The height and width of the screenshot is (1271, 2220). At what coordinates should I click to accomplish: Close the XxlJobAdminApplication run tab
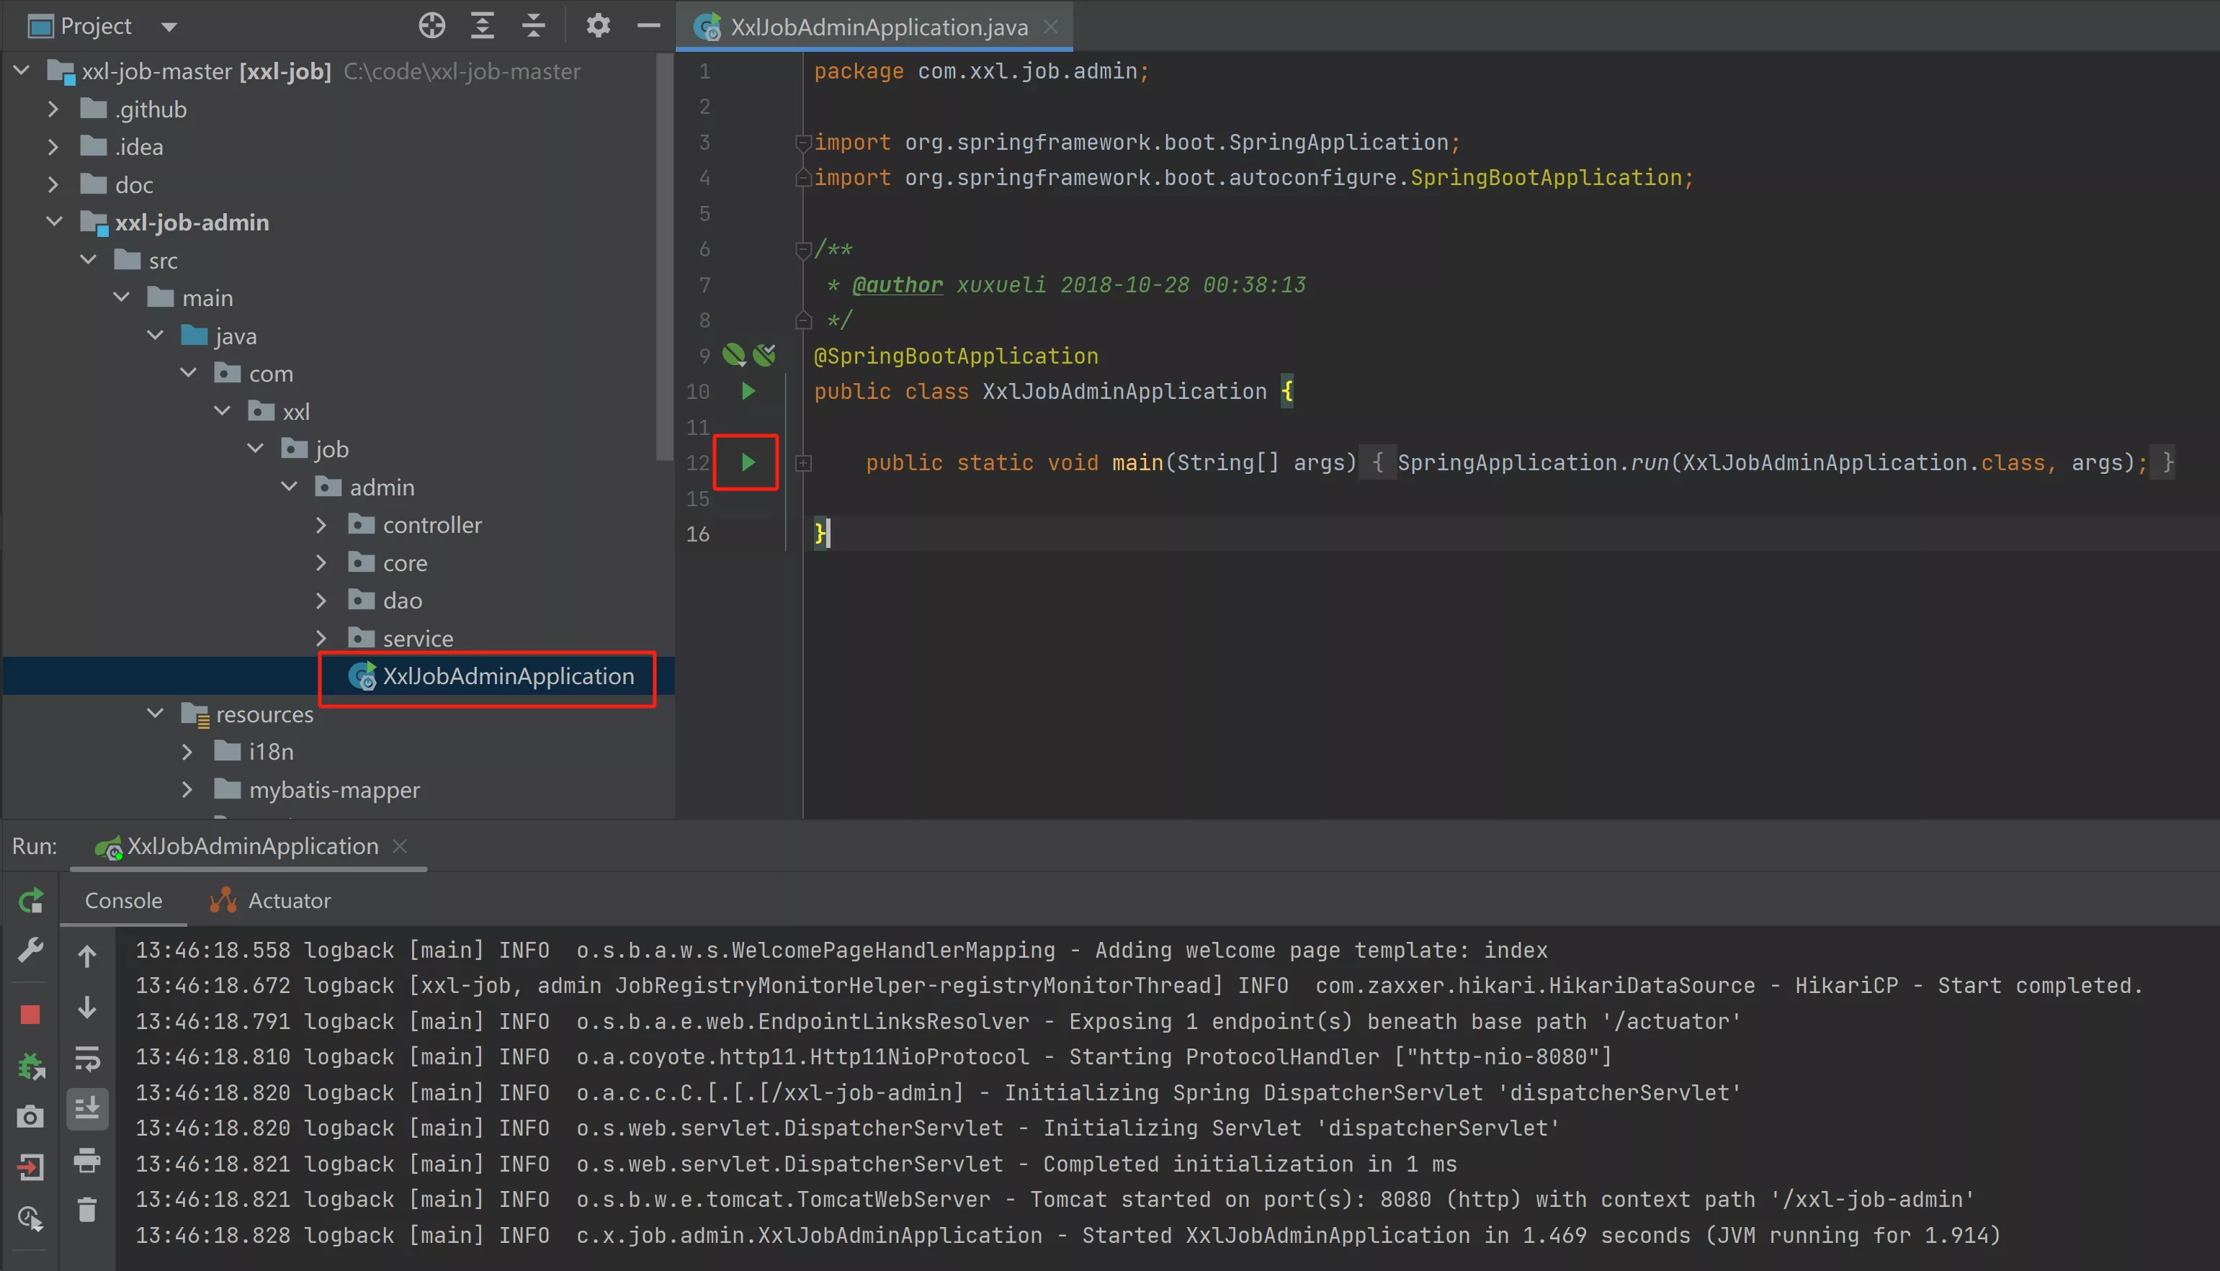point(400,846)
